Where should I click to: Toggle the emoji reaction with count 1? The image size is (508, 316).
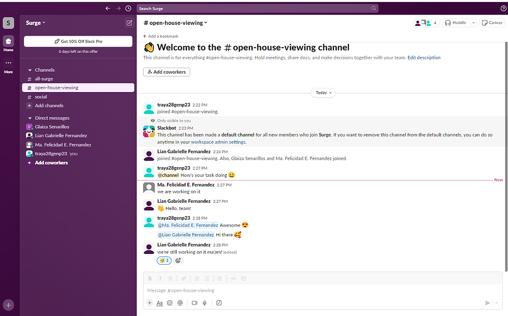click(164, 261)
